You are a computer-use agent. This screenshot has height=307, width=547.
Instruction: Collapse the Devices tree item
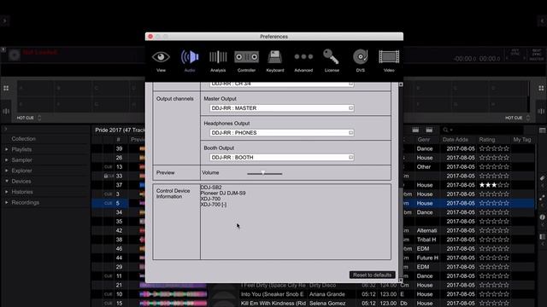click(6, 182)
